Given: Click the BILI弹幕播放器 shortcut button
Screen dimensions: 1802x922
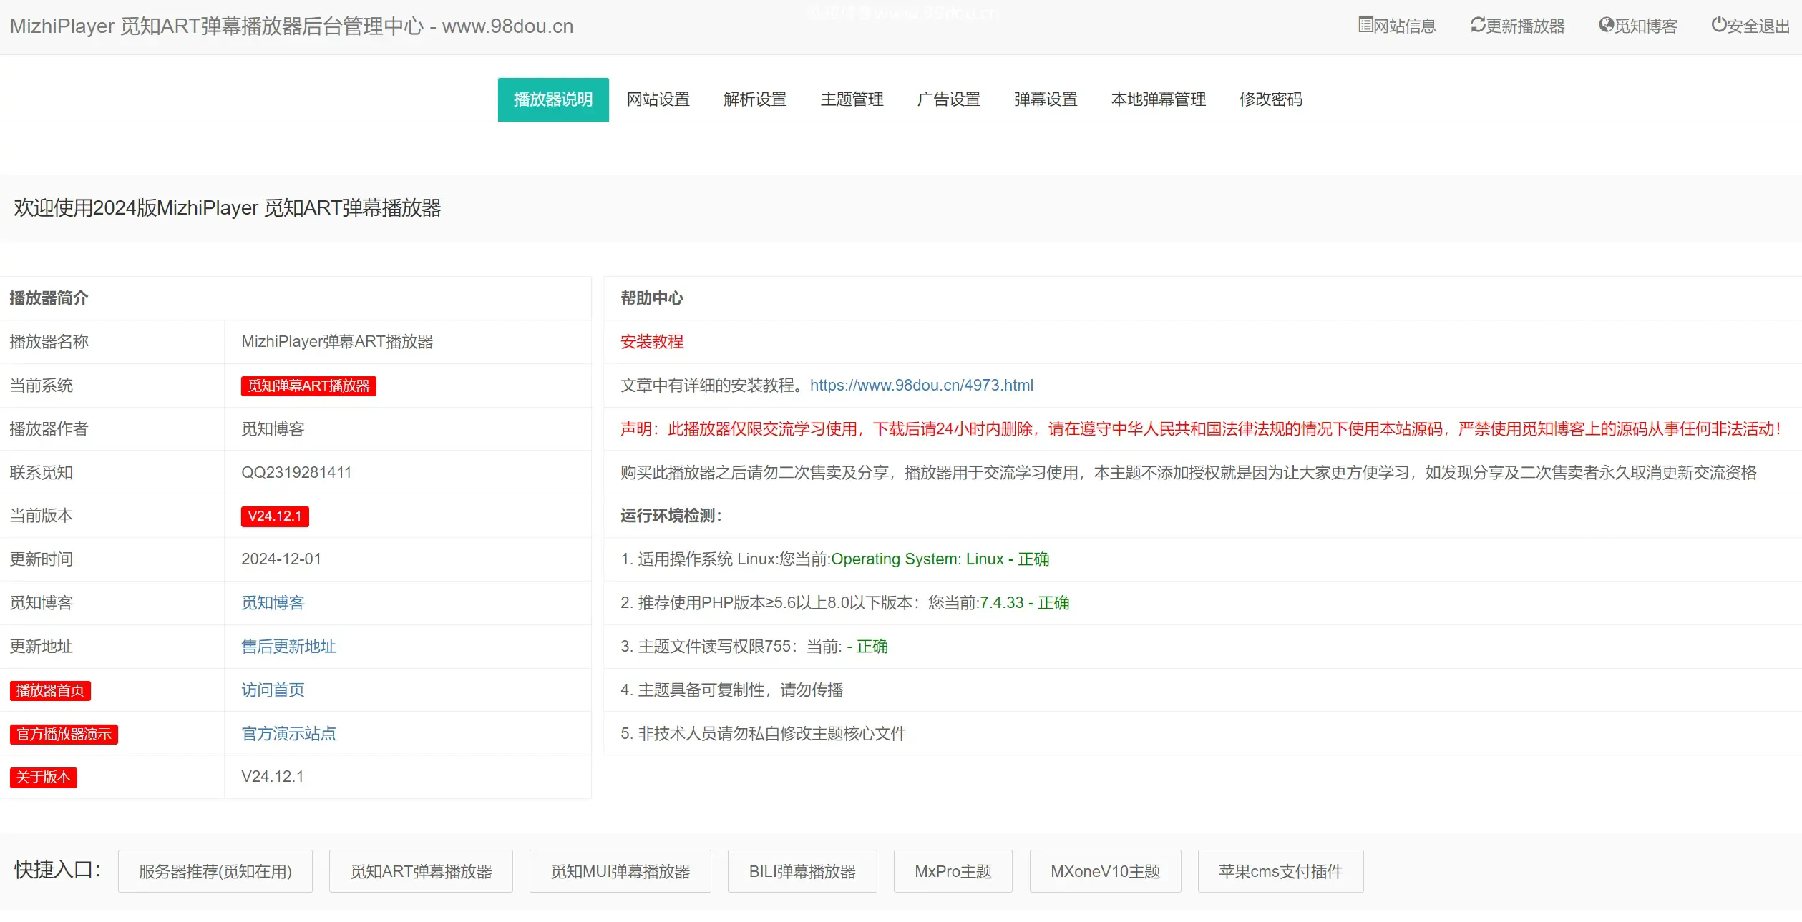Looking at the screenshot, I should pos(802,871).
